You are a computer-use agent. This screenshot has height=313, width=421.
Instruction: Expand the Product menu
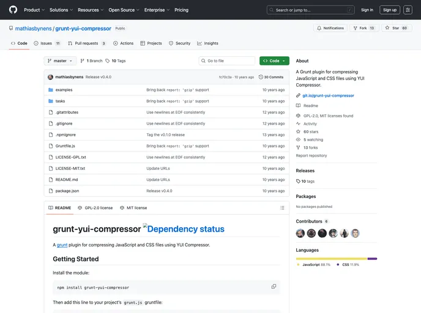pyautogui.click(x=34, y=10)
